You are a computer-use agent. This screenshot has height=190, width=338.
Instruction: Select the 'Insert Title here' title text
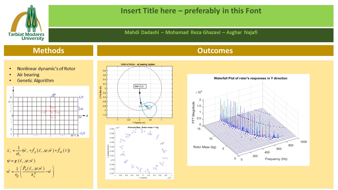(x=191, y=11)
